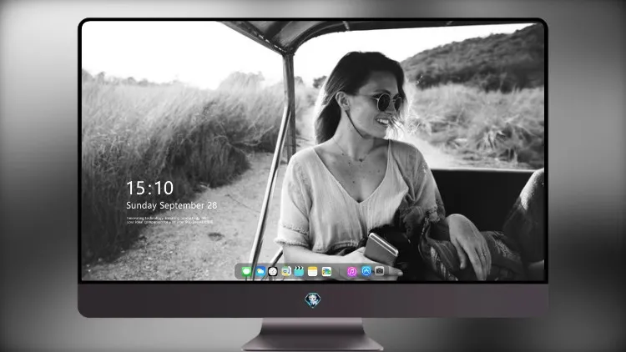Open the clapperboard video app in the dock
This screenshot has width=626, height=352.
(x=299, y=271)
